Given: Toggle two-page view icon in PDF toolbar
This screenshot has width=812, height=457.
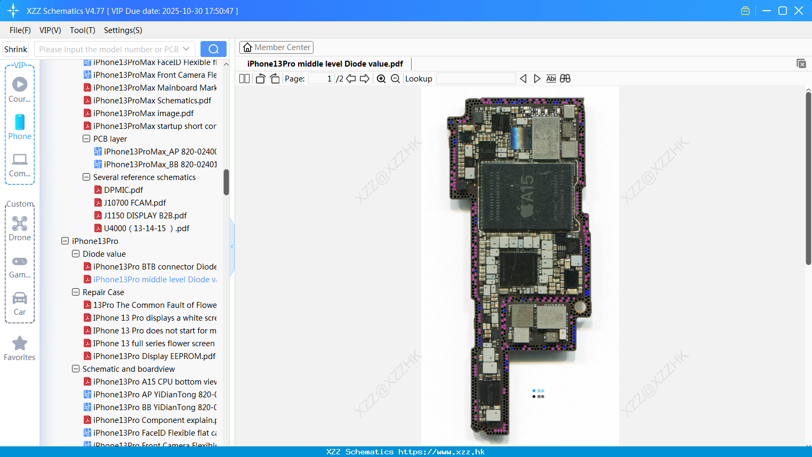Looking at the screenshot, I should (245, 78).
